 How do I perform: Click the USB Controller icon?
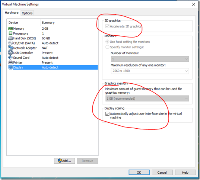pyautogui.click(x=10, y=52)
